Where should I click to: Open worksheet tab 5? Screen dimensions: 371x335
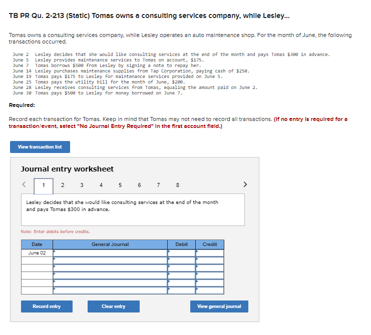point(120,185)
